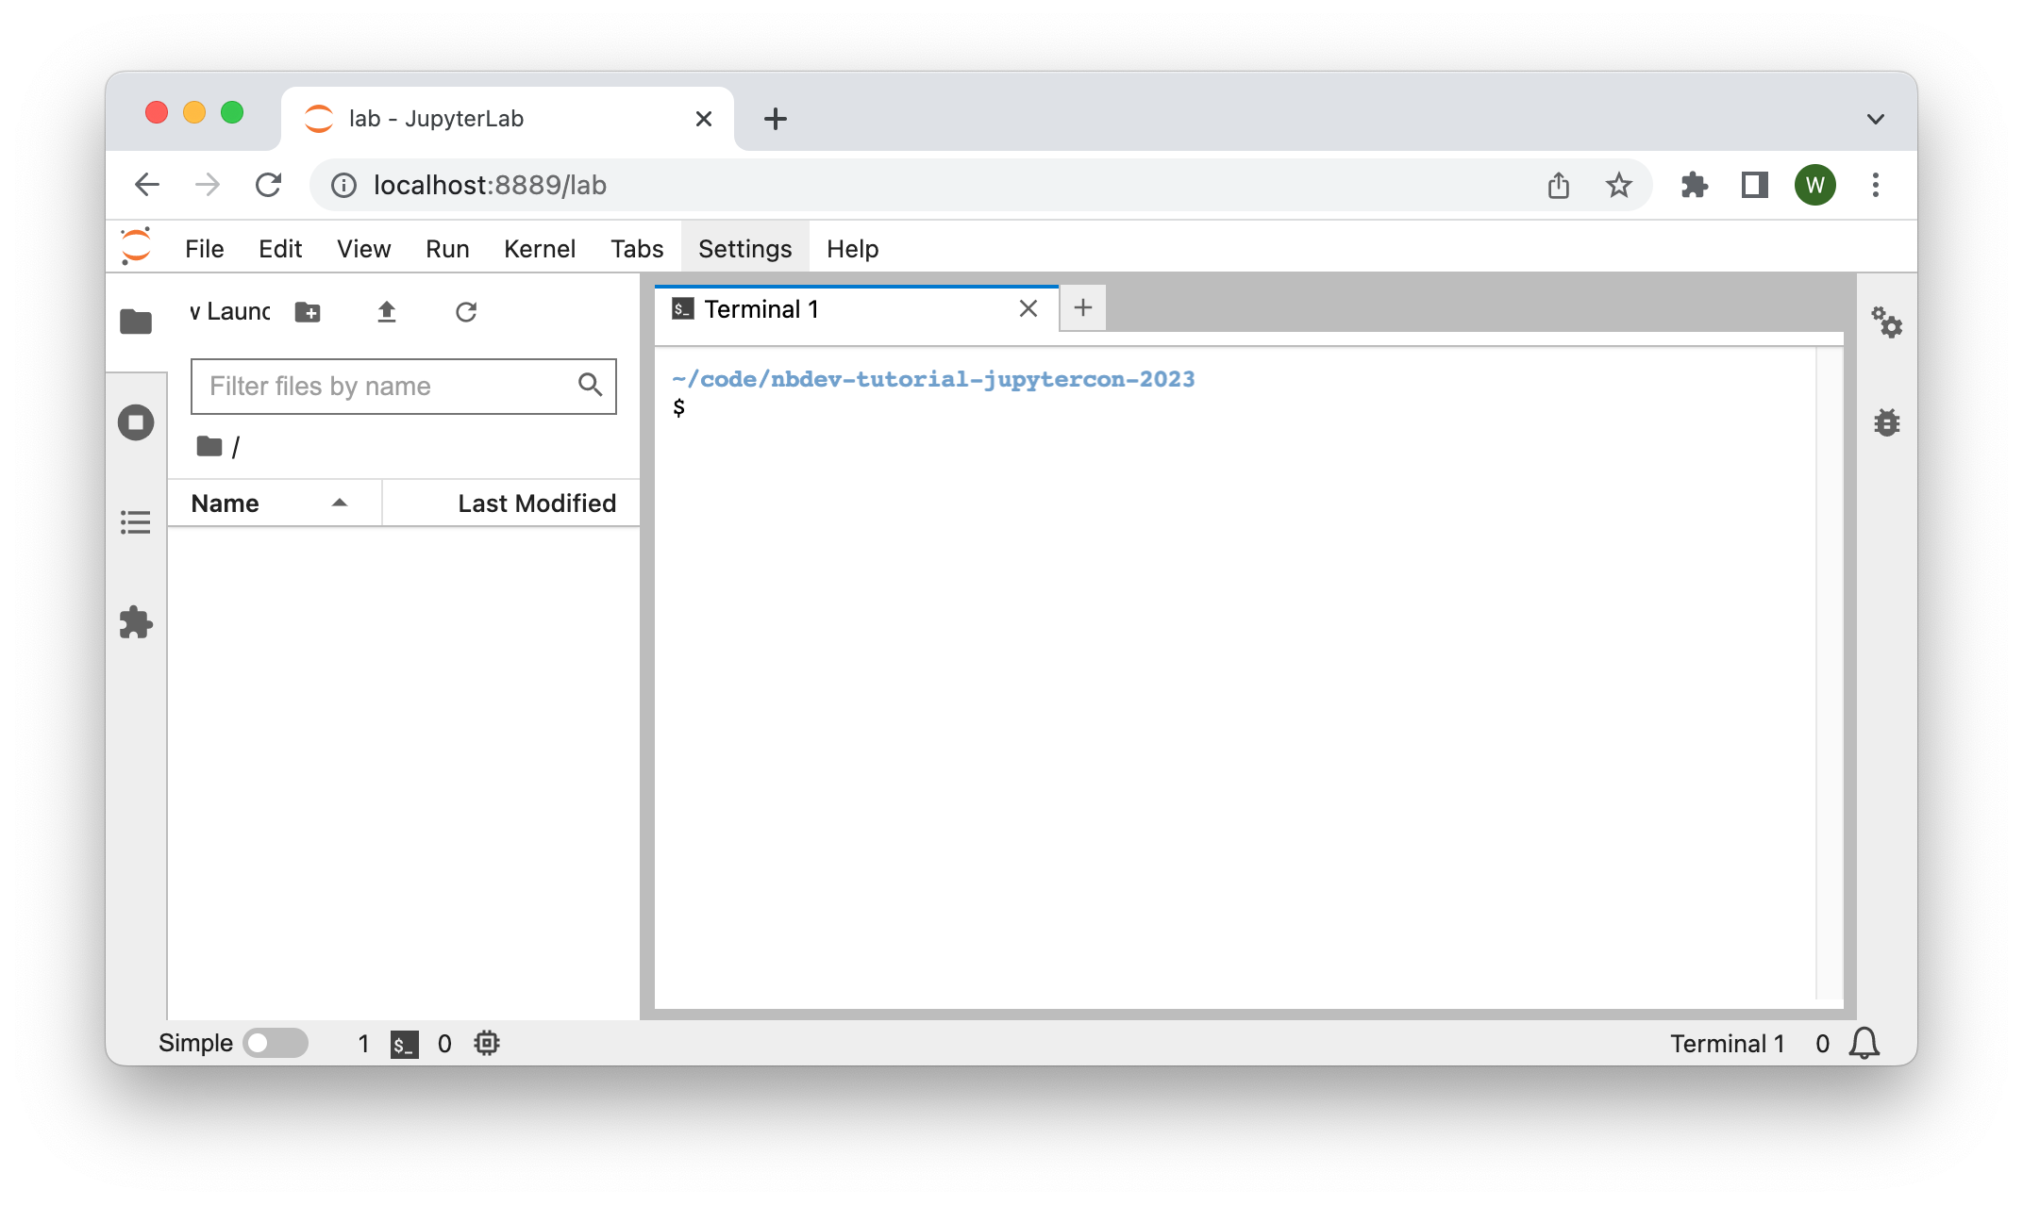2023x1205 pixels.
Task: Toggle Simple interface mode switch
Action: 275,1043
